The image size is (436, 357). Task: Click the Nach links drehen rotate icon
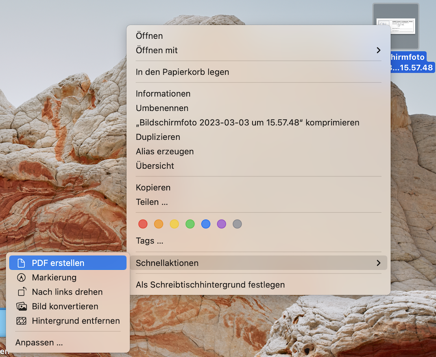21,292
